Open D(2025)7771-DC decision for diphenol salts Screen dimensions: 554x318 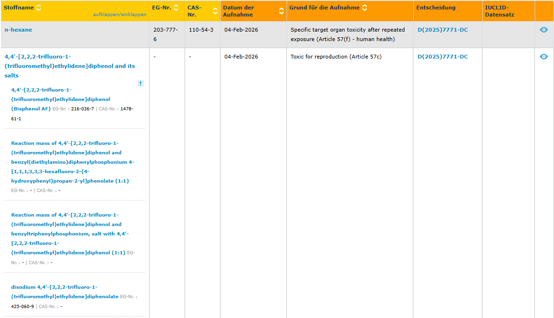[x=442, y=57]
